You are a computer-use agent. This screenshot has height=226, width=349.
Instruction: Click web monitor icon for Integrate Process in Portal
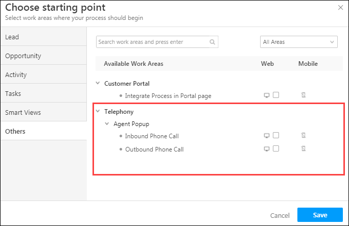266,95
